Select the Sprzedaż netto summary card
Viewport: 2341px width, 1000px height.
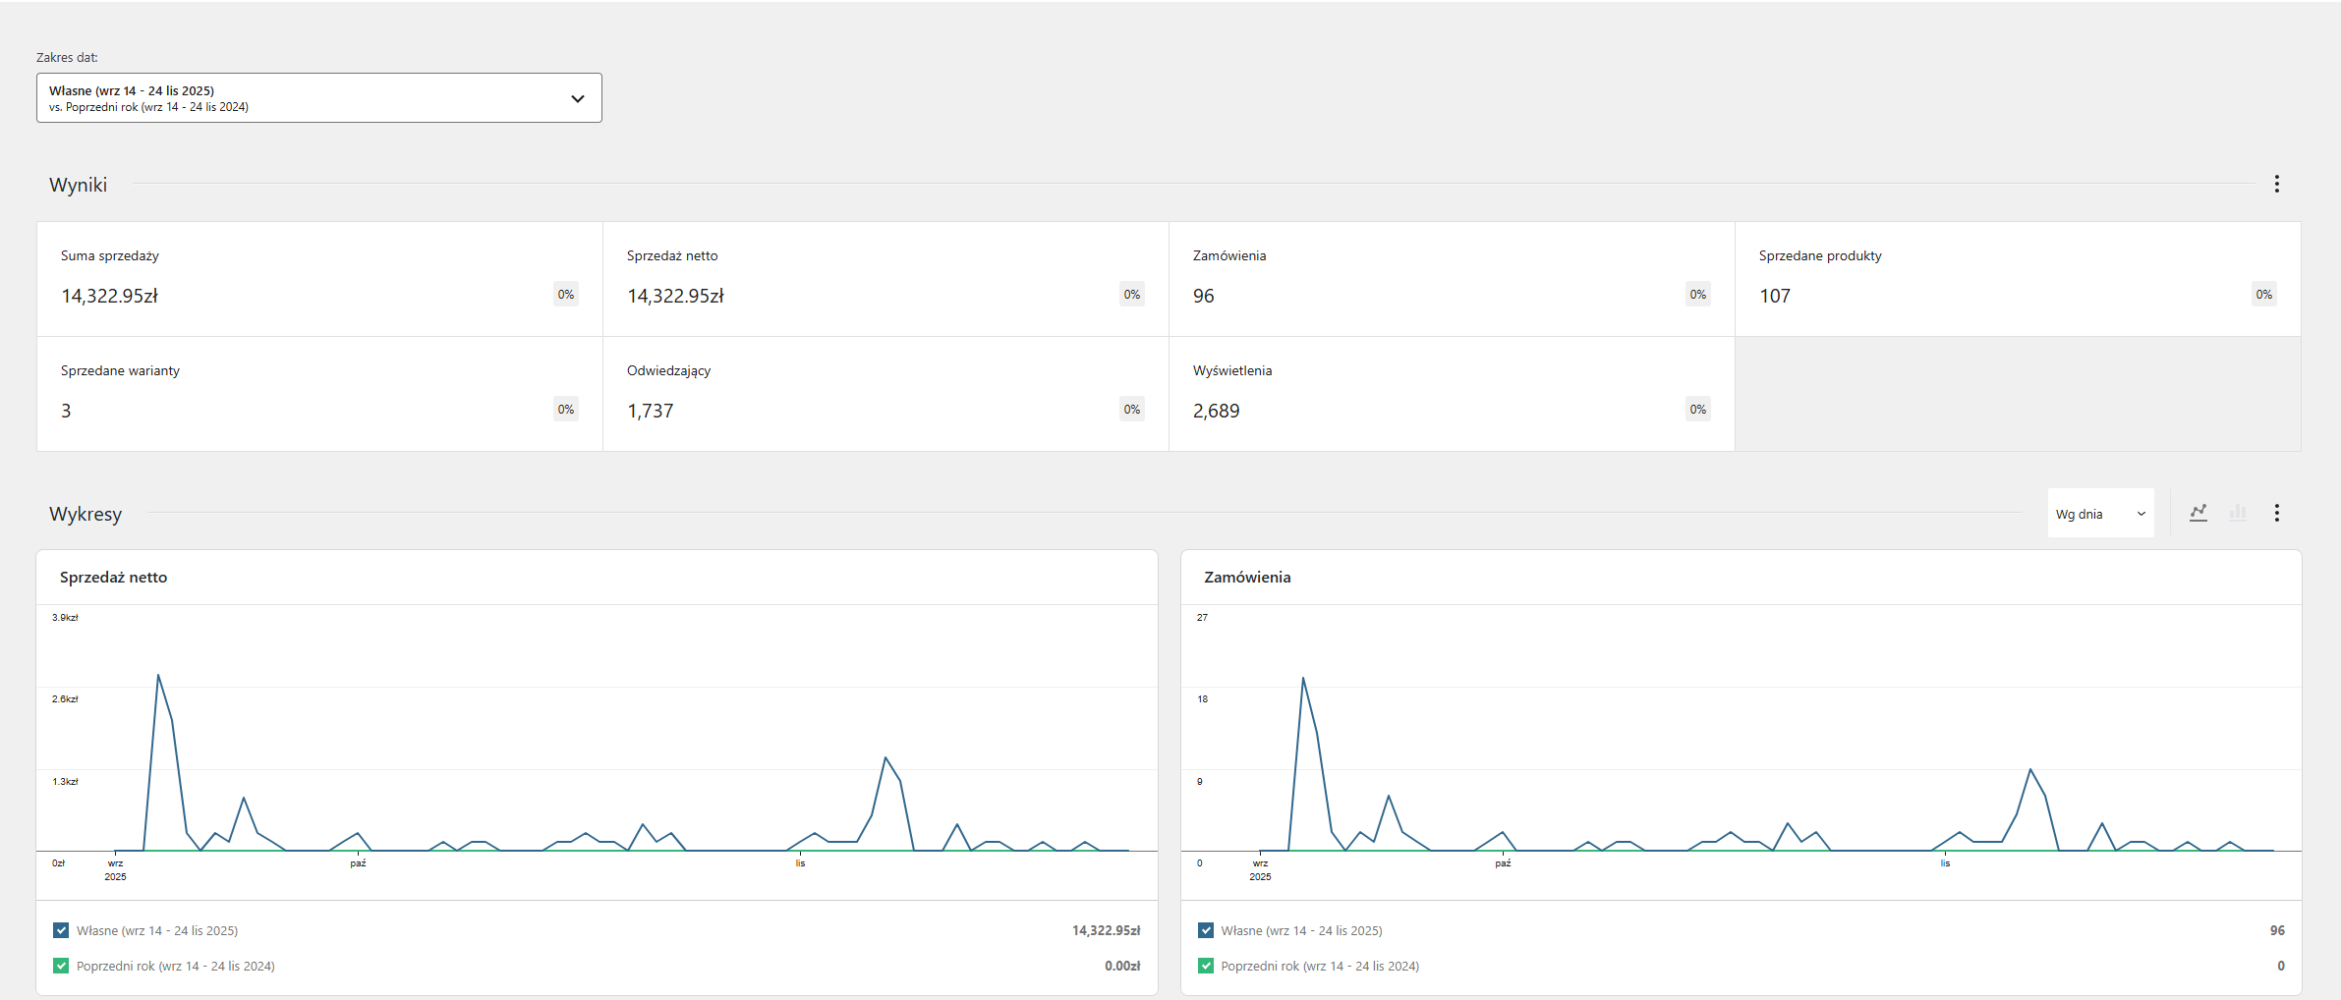click(x=885, y=279)
